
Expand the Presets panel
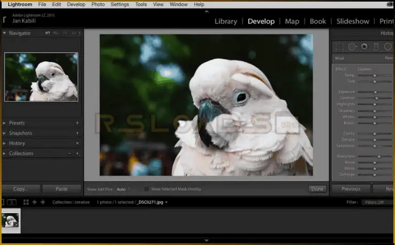point(4,123)
